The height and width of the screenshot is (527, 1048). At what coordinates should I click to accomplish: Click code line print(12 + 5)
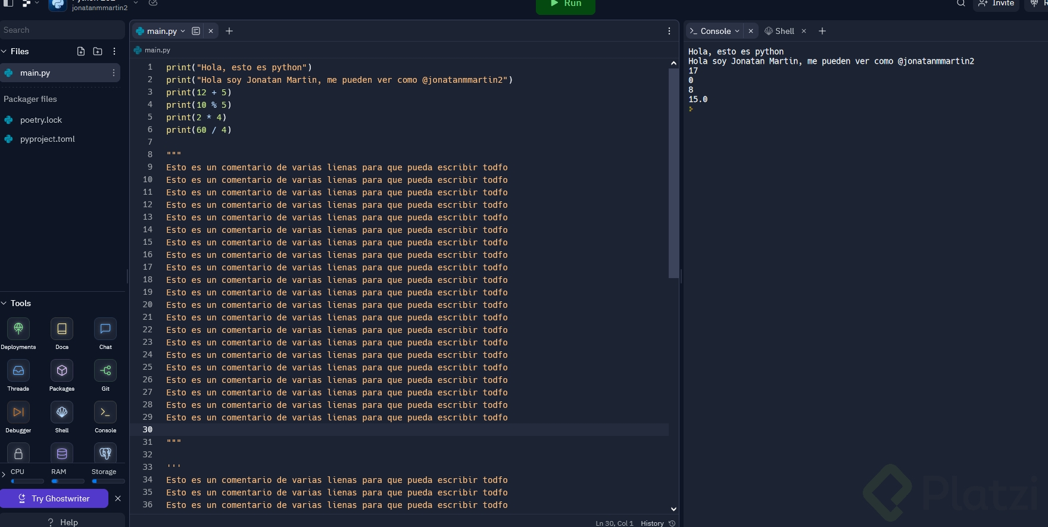(199, 92)
